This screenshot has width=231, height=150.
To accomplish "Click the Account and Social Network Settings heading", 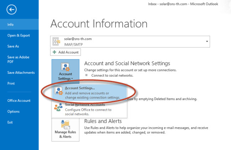I will [127, 63].
